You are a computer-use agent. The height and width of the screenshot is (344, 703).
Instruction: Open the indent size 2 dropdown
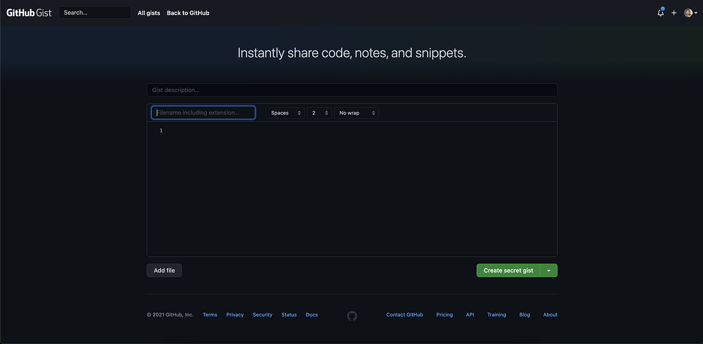click(319, 113)
